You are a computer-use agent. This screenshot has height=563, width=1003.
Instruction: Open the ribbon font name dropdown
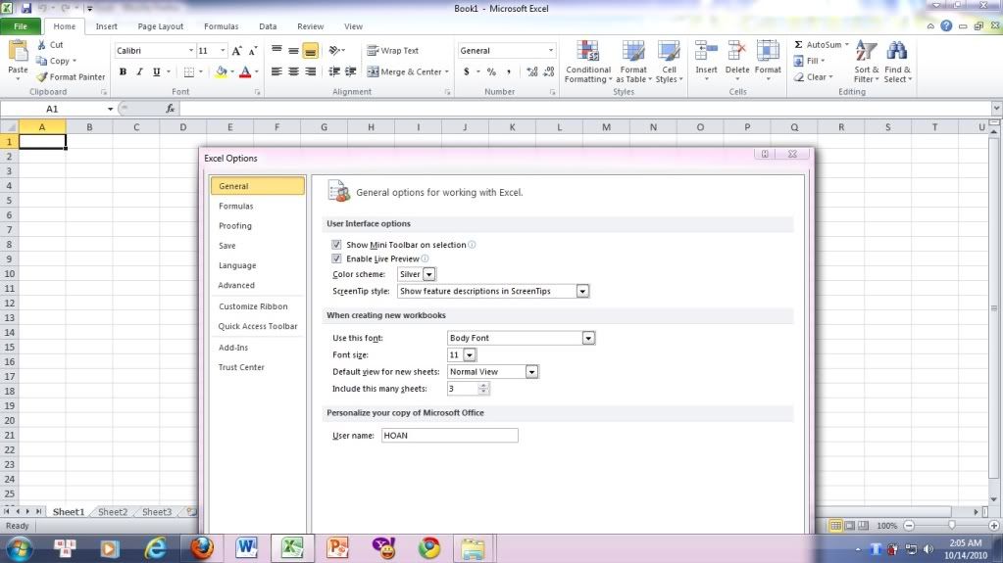coord(190,51)
